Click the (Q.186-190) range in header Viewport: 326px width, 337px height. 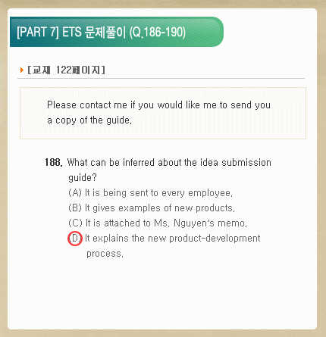click(158, 33)
